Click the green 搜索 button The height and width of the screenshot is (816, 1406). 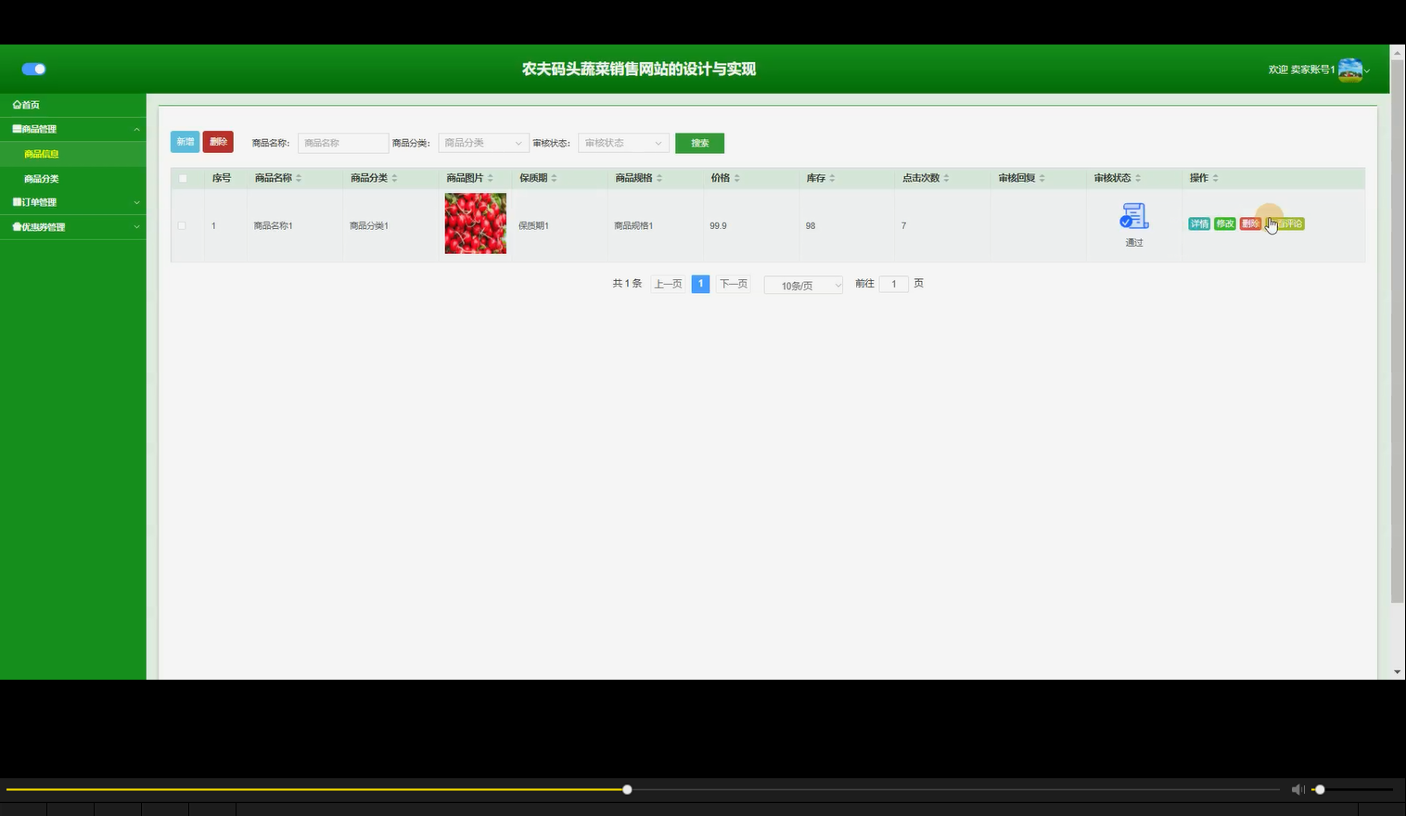tap(699, 143)
